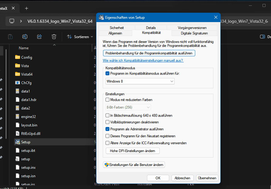Check Ältere Anzeige für ICC-Farbverwaltung

tap(107, 143)
